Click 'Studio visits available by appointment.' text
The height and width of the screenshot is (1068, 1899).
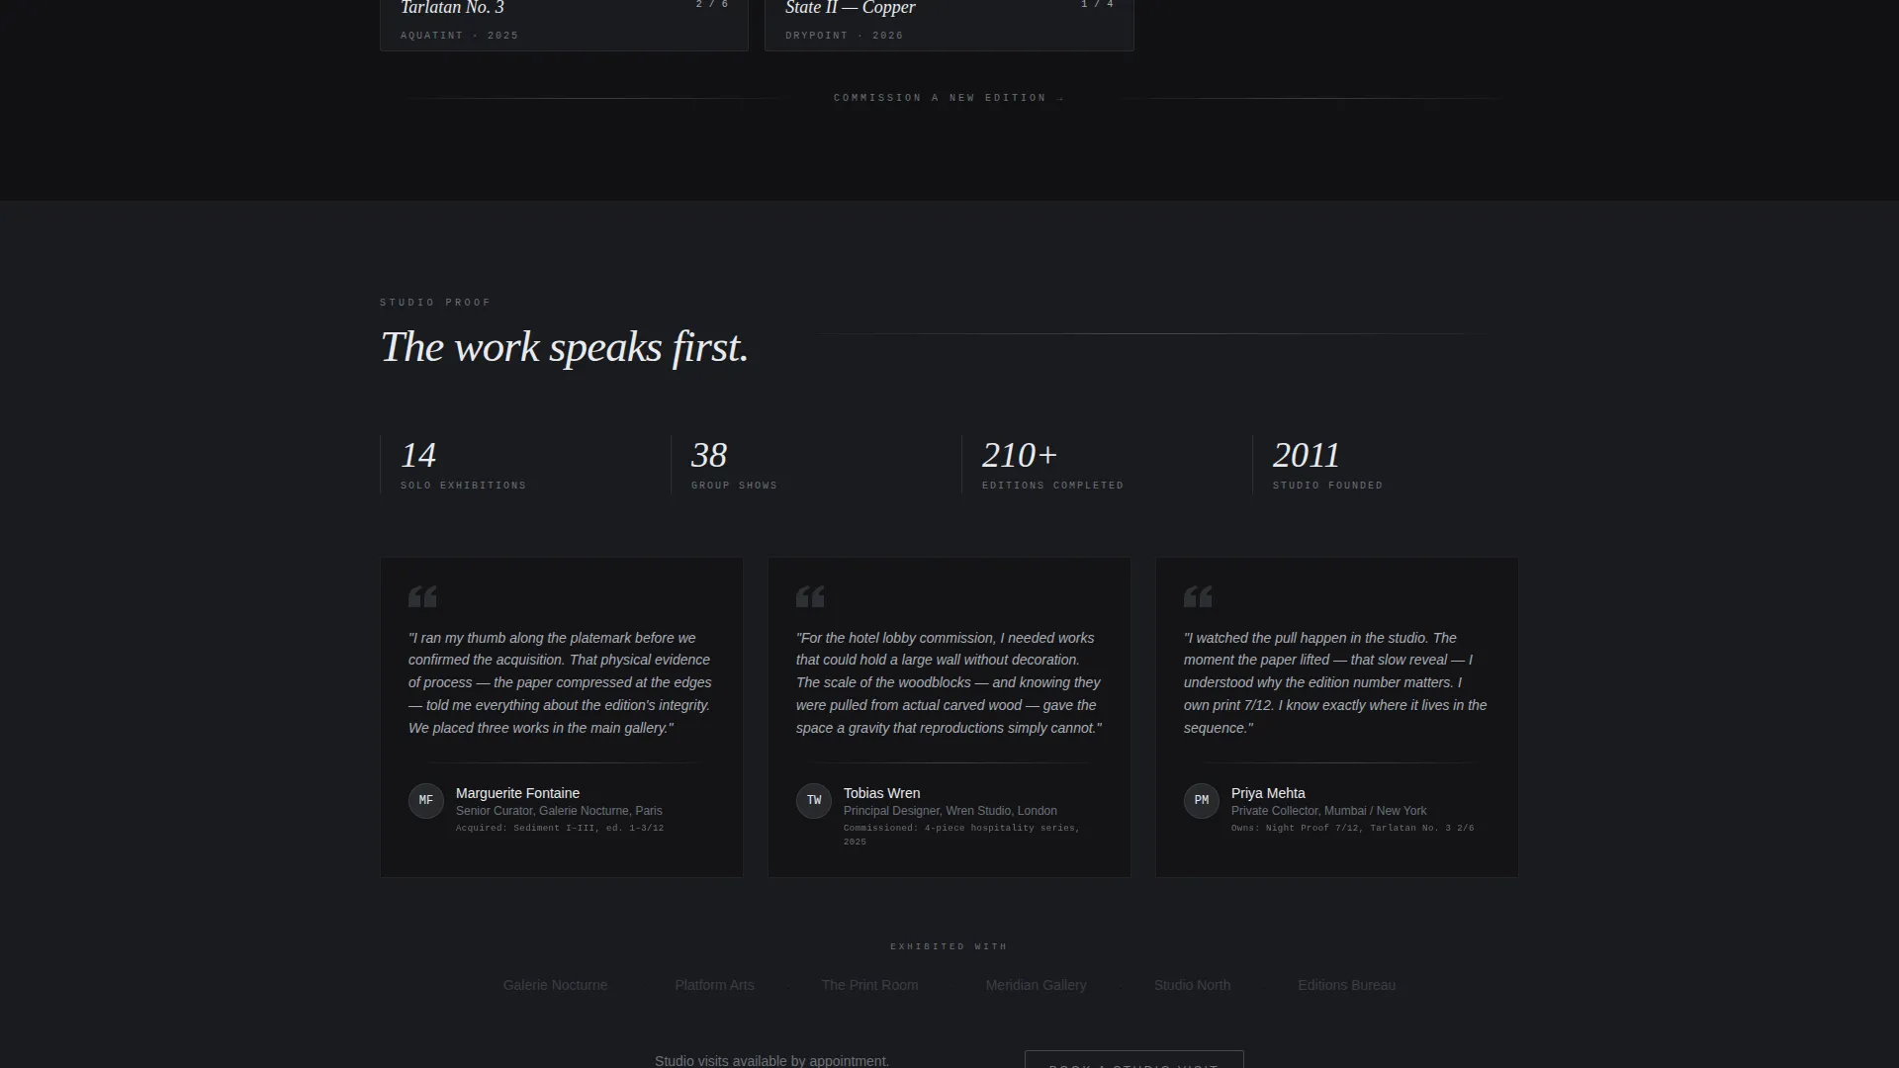coord(771,1060)
